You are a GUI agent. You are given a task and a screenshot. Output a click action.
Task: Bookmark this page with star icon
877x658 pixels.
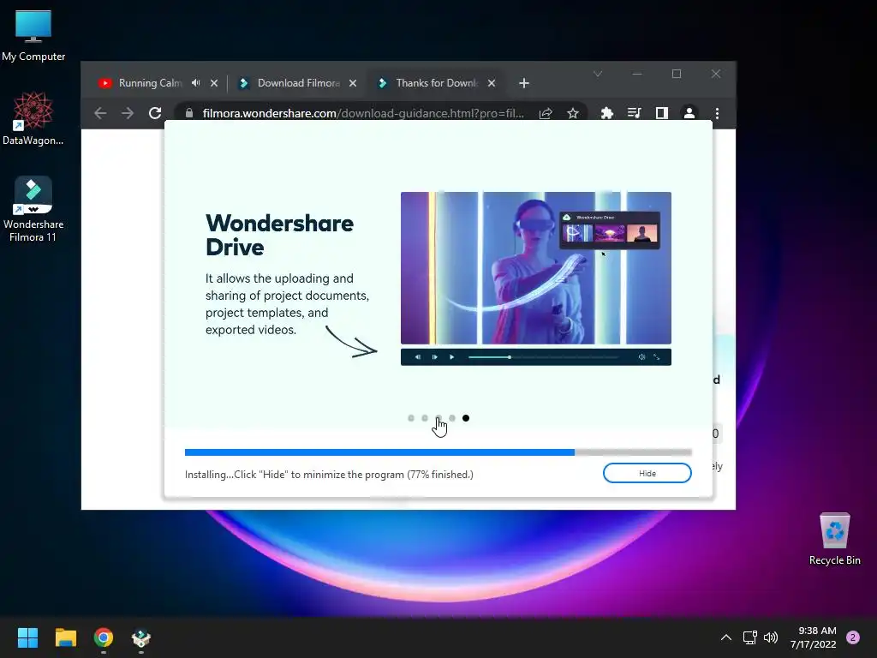(x=573, y=114)
